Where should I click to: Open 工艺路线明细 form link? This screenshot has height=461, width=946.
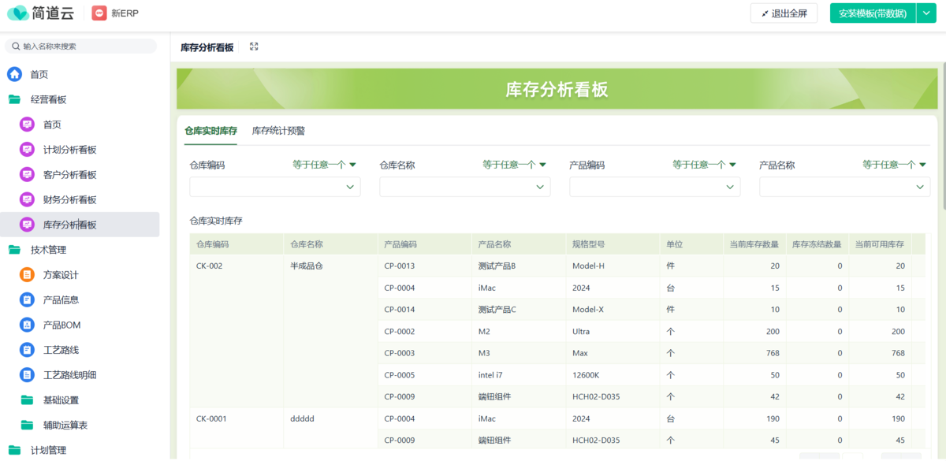pos(69,375)
